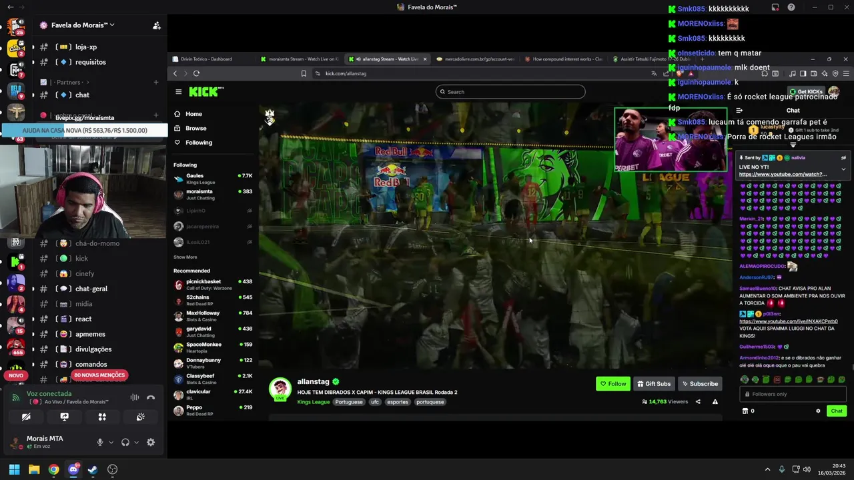
Task: Open the pinned YouTube watch link
Action: pyautogui.click(x=783, y=175)
